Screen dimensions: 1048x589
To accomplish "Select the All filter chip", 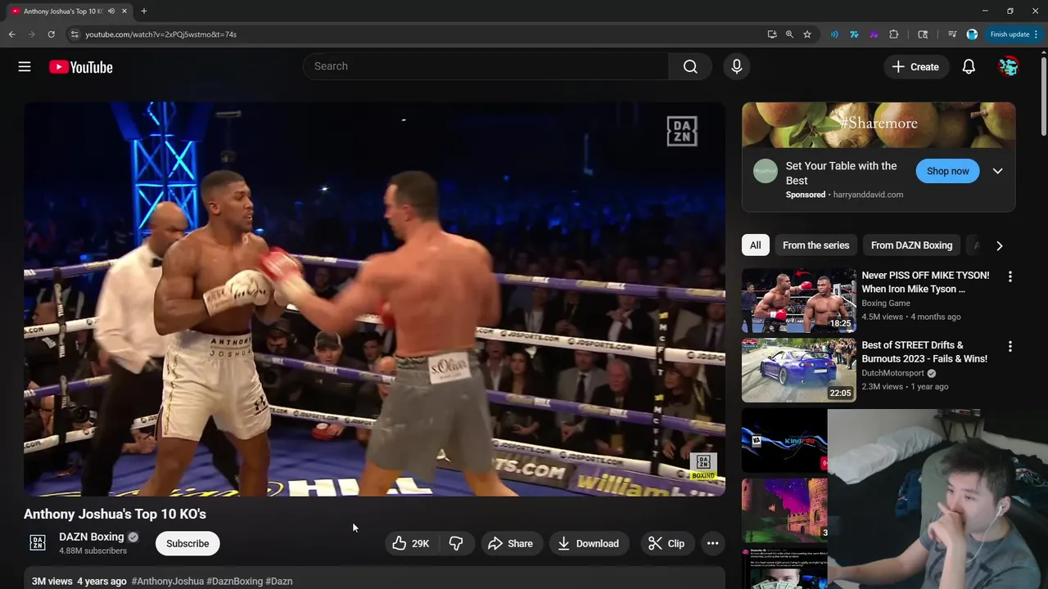I will pyautogui.click(x=755, y=245).
